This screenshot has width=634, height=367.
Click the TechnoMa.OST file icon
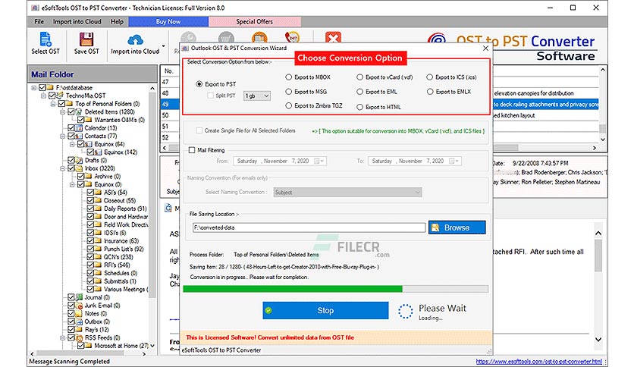pos(60,96)
